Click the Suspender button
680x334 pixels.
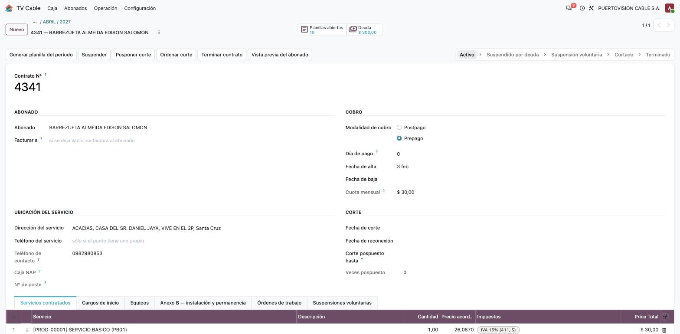coord(94,55)
